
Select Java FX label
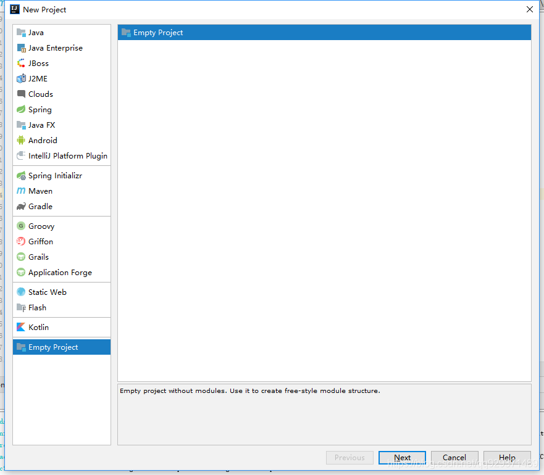pyautogui.click(x=41, y=125)
